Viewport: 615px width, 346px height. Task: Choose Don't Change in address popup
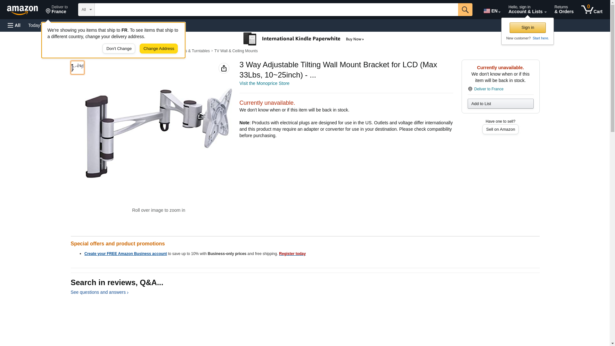[119, 49]
